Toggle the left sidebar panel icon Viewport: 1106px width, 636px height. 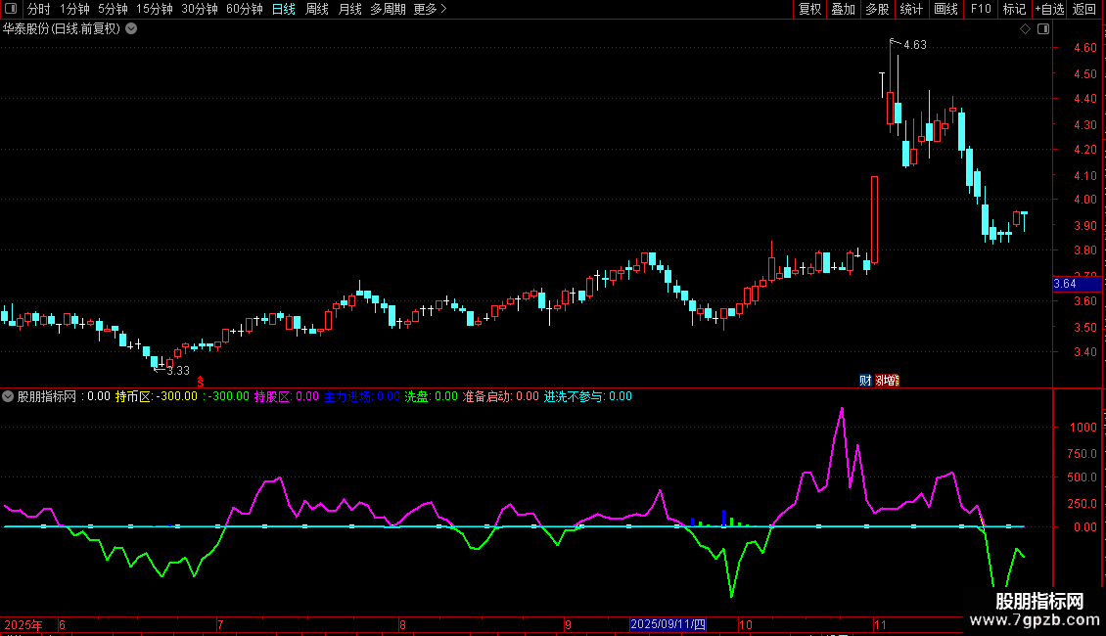[x=11, y=9]
